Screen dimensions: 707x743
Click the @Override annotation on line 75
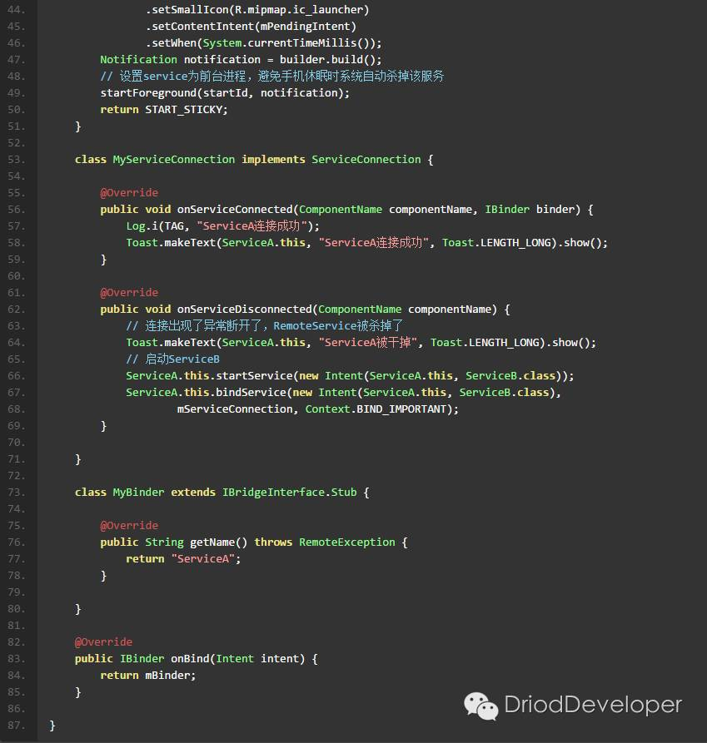coord(129,525)
